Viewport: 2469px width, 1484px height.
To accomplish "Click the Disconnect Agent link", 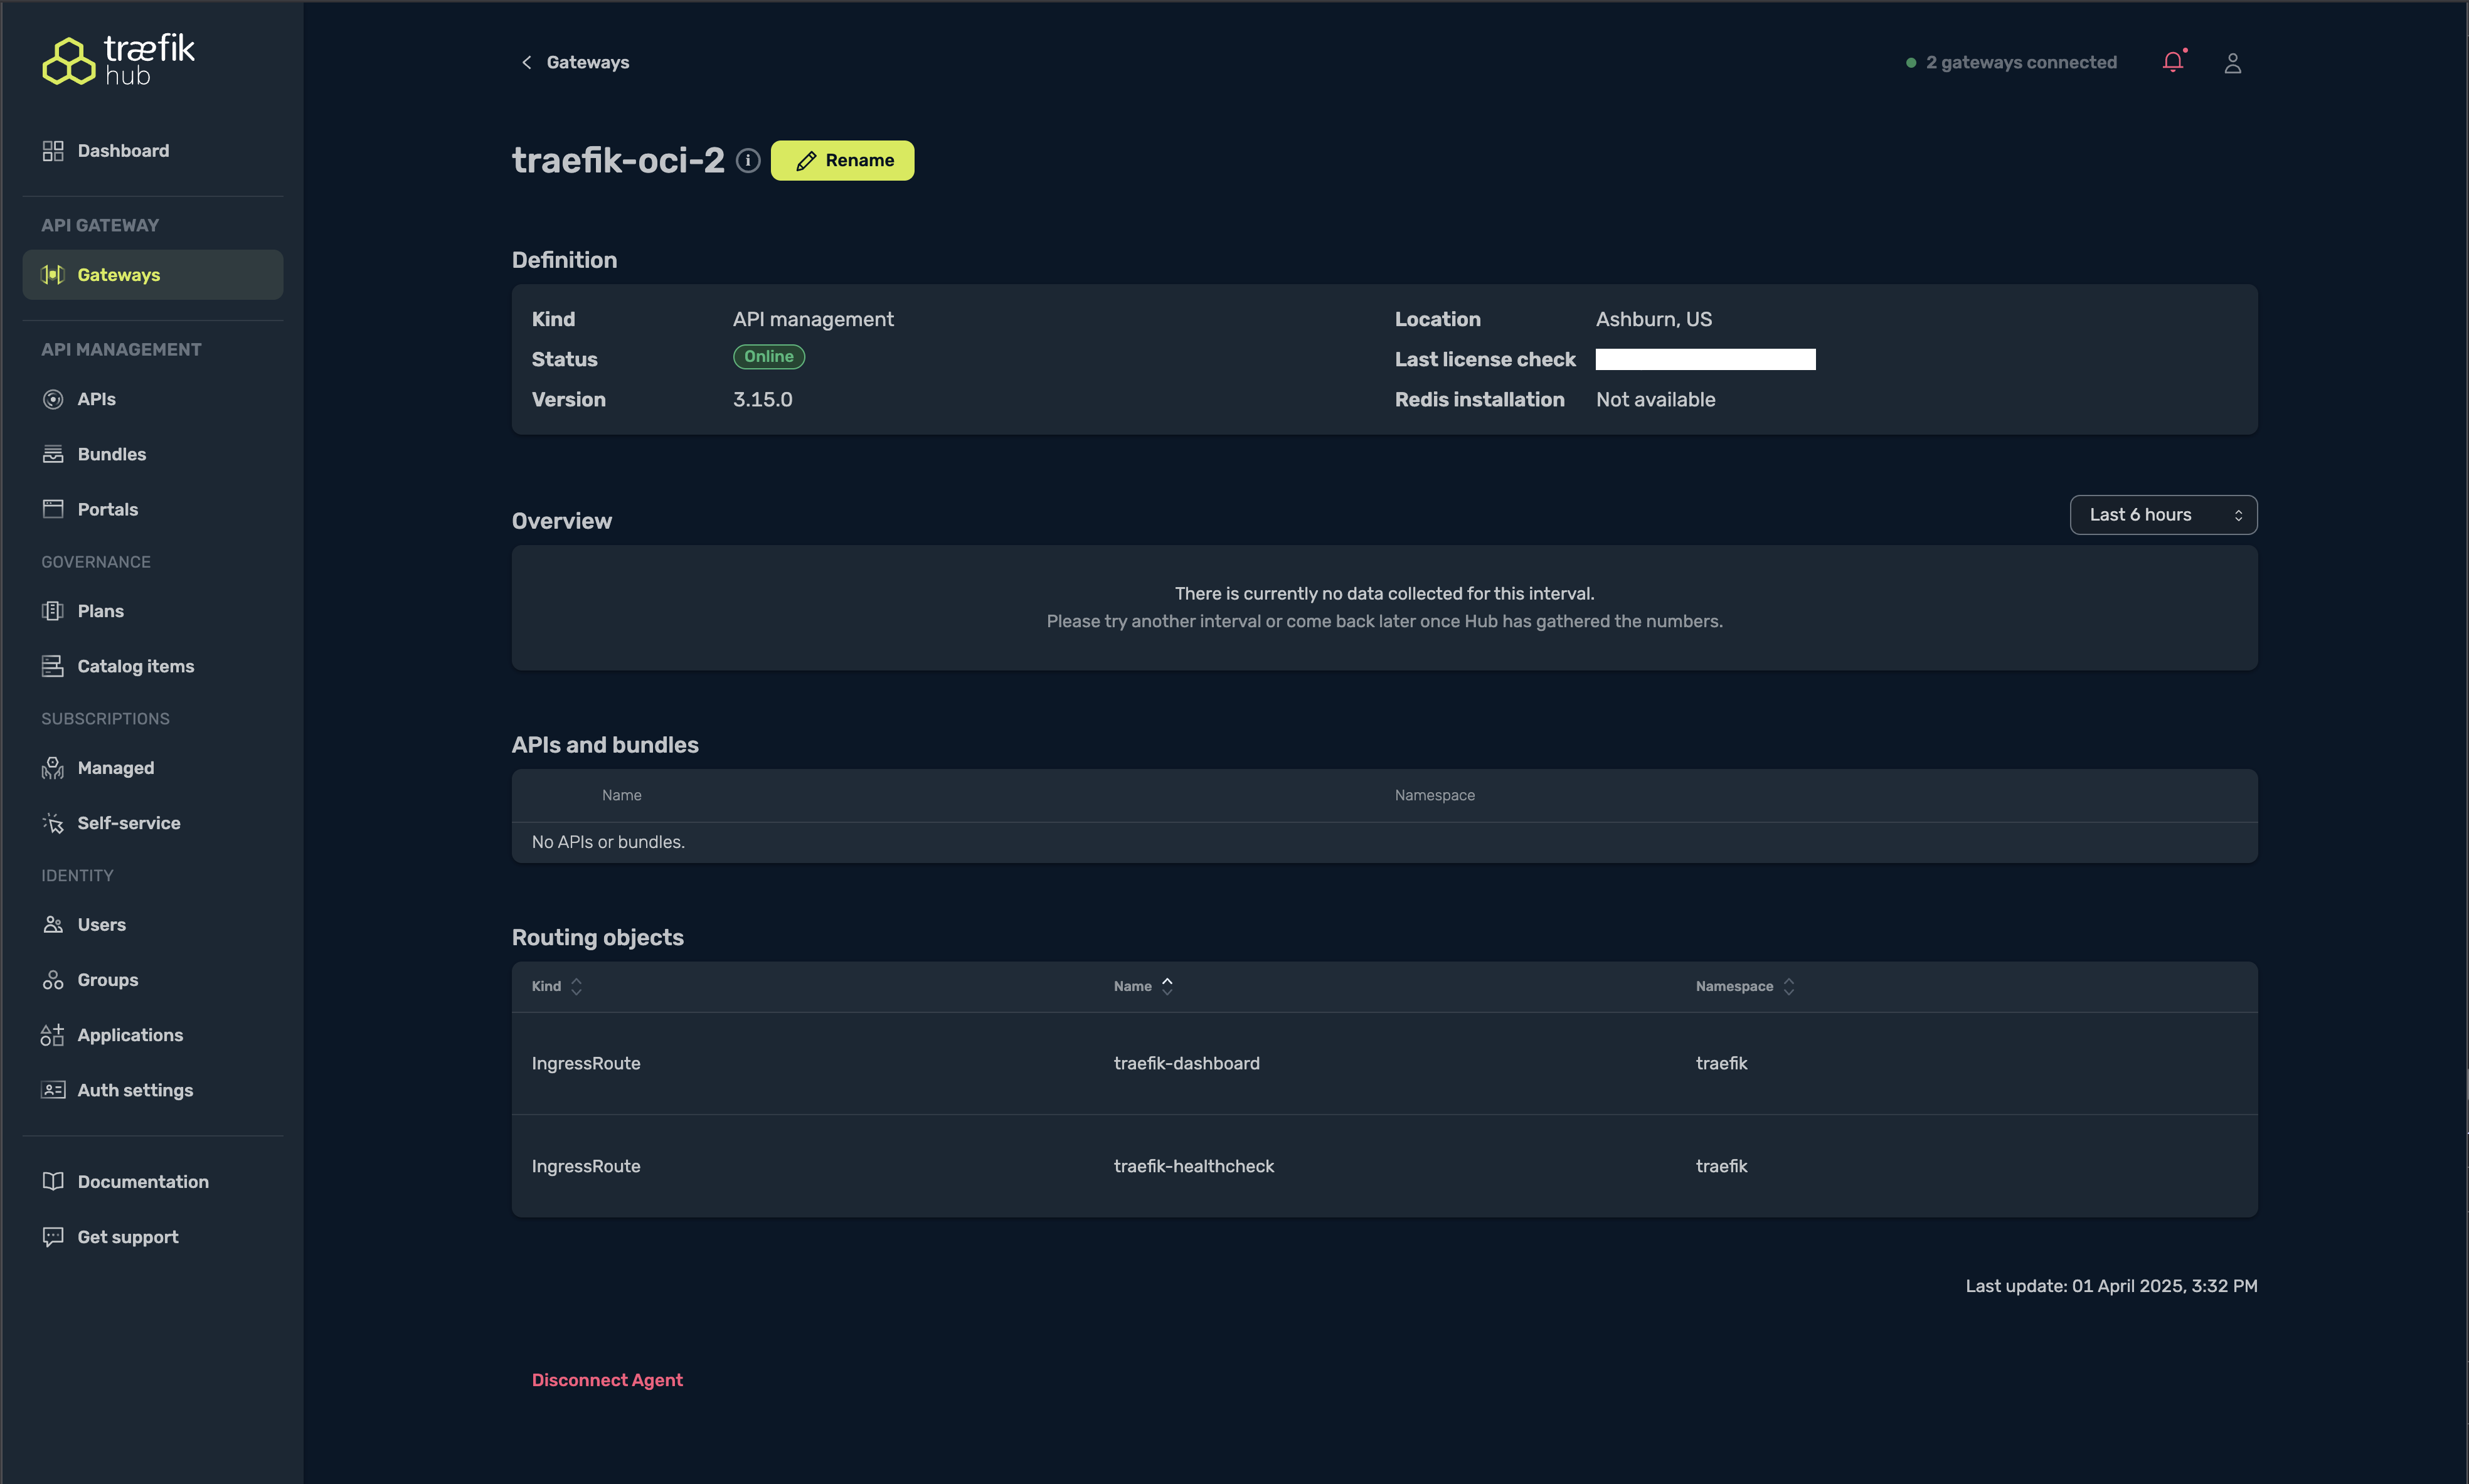I will pos(607,1380).
